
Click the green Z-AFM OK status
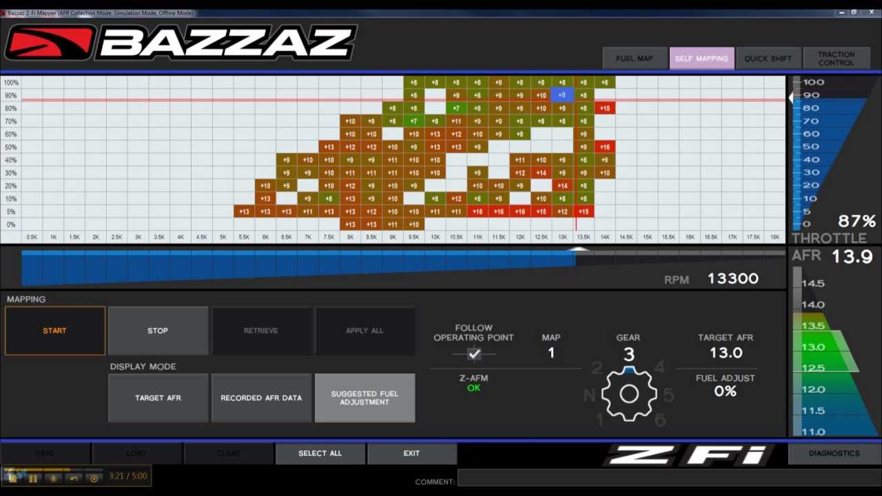pyautogui.click(x=473, y=388)
